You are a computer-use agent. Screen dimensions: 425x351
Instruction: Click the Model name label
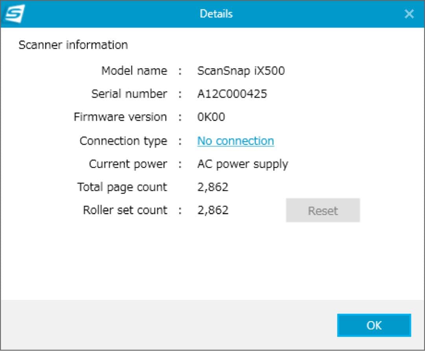(x=134, y=71)
